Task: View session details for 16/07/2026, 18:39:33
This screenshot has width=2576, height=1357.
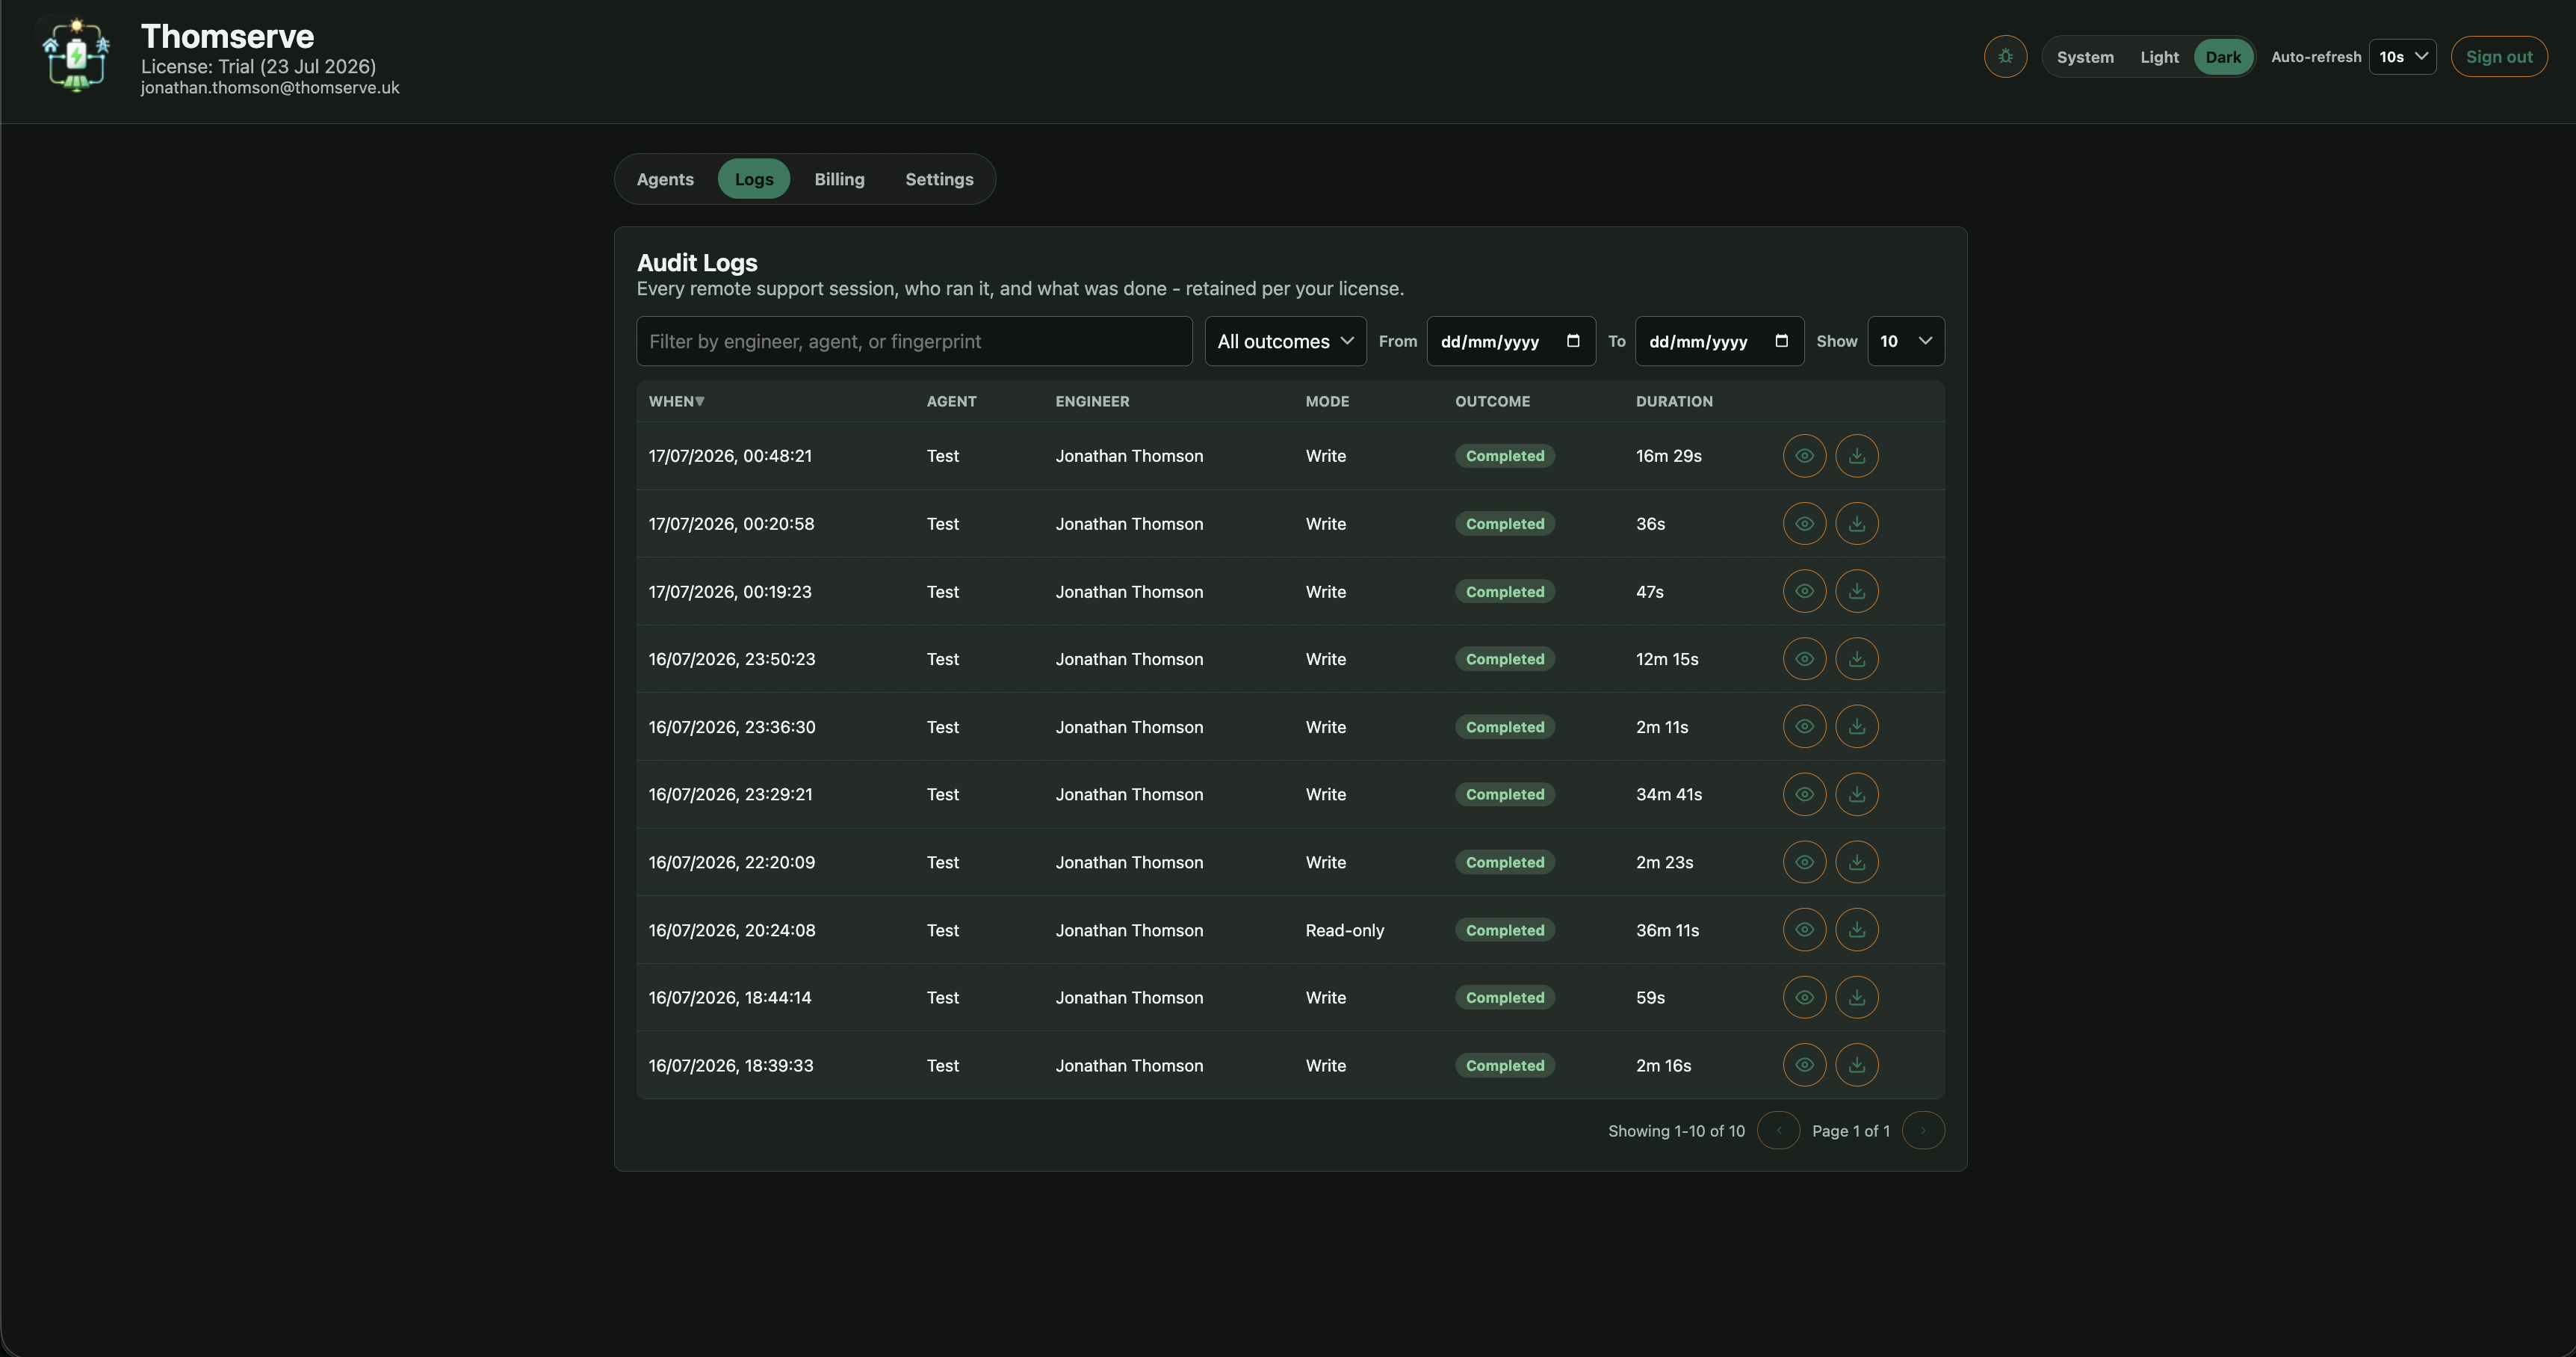Action: point(1804,1065)
